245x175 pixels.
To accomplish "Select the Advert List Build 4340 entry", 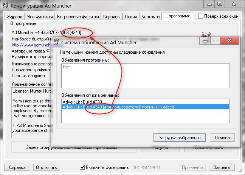I will click(119, 107).
